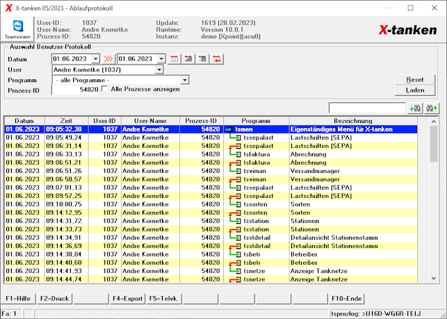Click the Prozess-ID column header
447x319 pixels.
tap(202, 121)
